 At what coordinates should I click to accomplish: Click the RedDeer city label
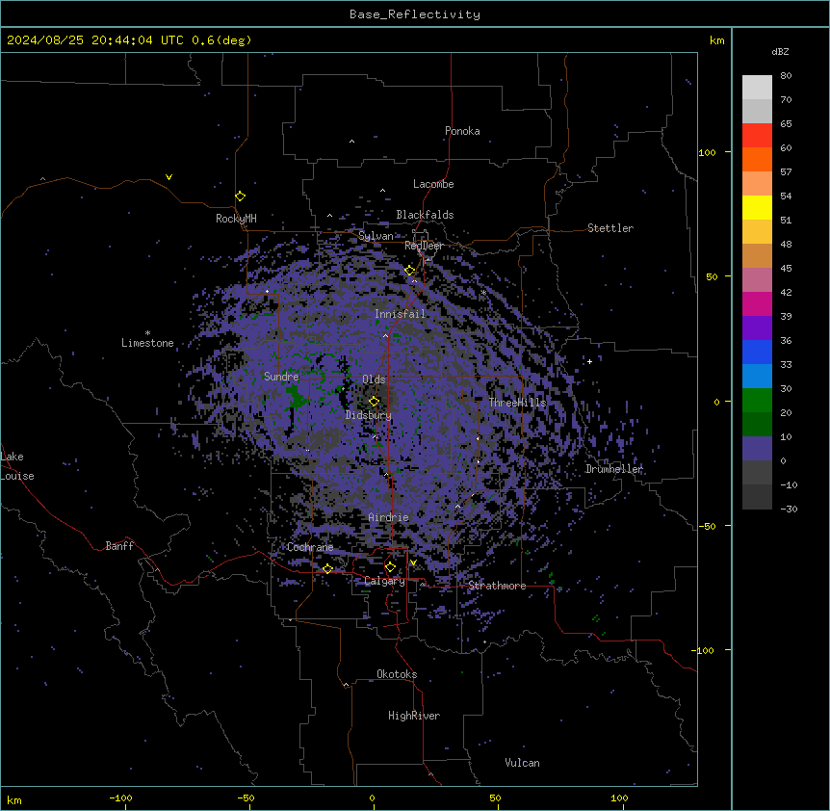tap(424, 246)
